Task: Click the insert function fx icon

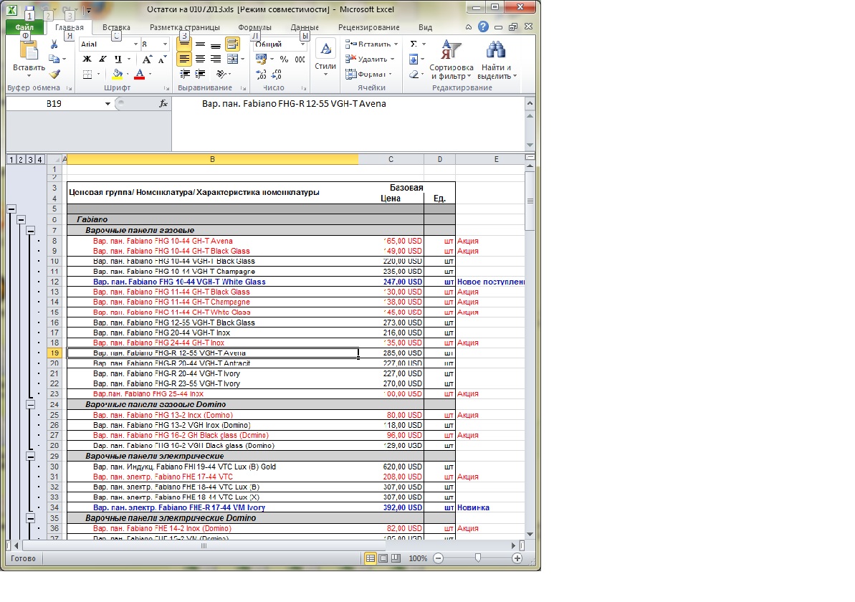Action: tap(163, 104)
